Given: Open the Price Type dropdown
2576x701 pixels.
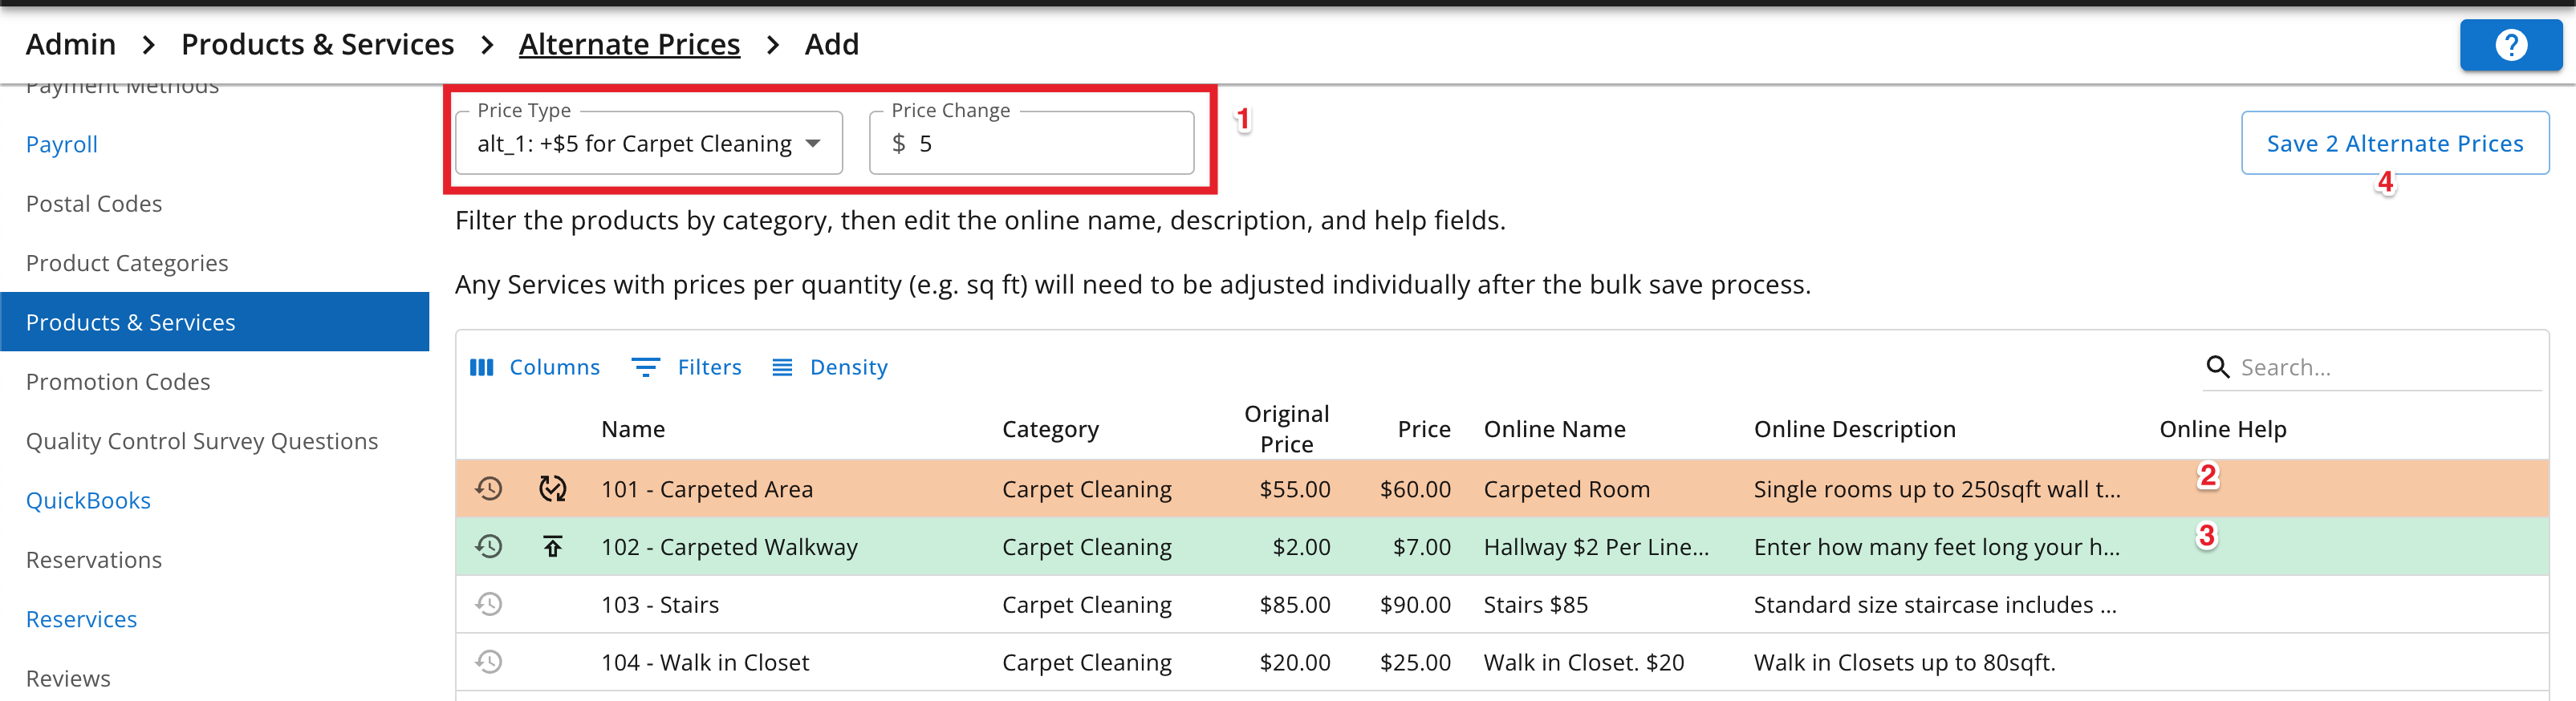Looking at the screenshot, I should tap(649, 143).
